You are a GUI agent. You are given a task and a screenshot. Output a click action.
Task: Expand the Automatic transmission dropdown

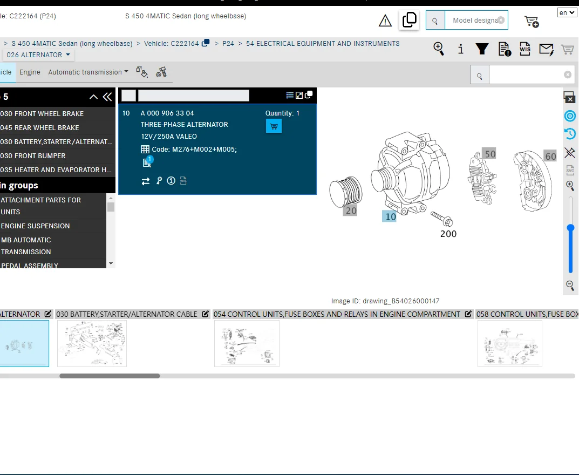coord(88,72)
